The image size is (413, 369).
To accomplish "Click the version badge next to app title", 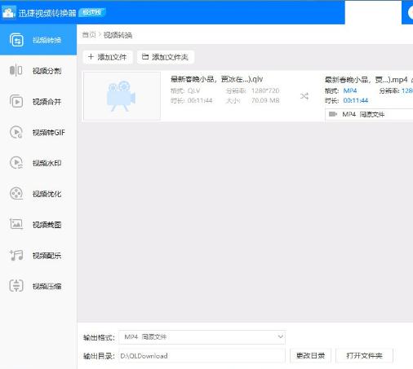I will coord(92,12).
